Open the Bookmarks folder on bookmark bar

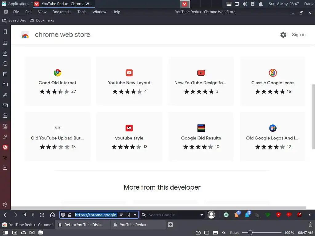[x=42, y=20]
